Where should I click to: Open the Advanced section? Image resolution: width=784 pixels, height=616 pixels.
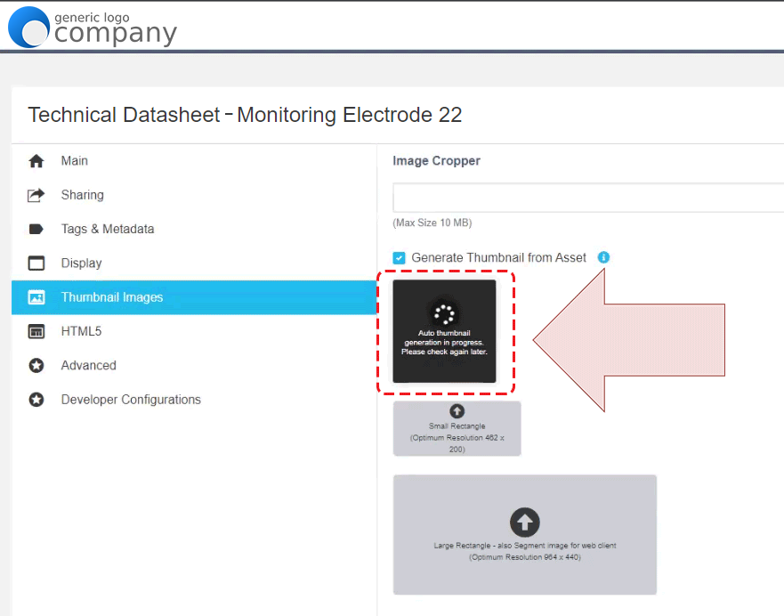tap(194, 366)
